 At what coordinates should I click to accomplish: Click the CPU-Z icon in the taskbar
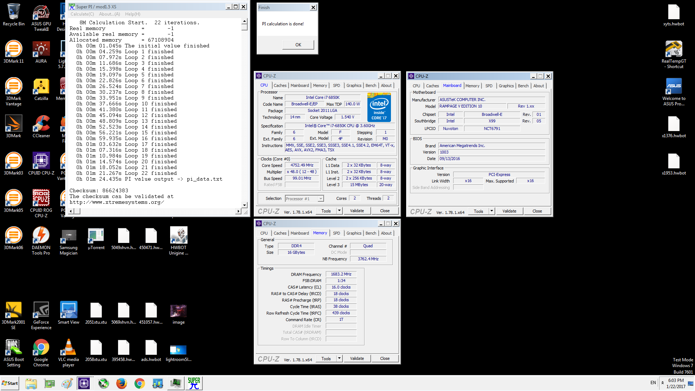[x=84, y=383]
